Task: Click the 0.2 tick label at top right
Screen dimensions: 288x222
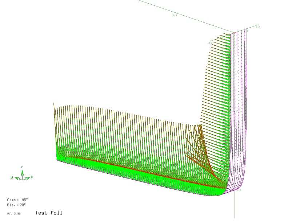Action: (257, 27)
